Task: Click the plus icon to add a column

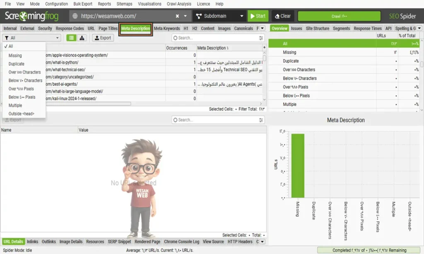Action: pyautogui.click(x=264, y=48)
